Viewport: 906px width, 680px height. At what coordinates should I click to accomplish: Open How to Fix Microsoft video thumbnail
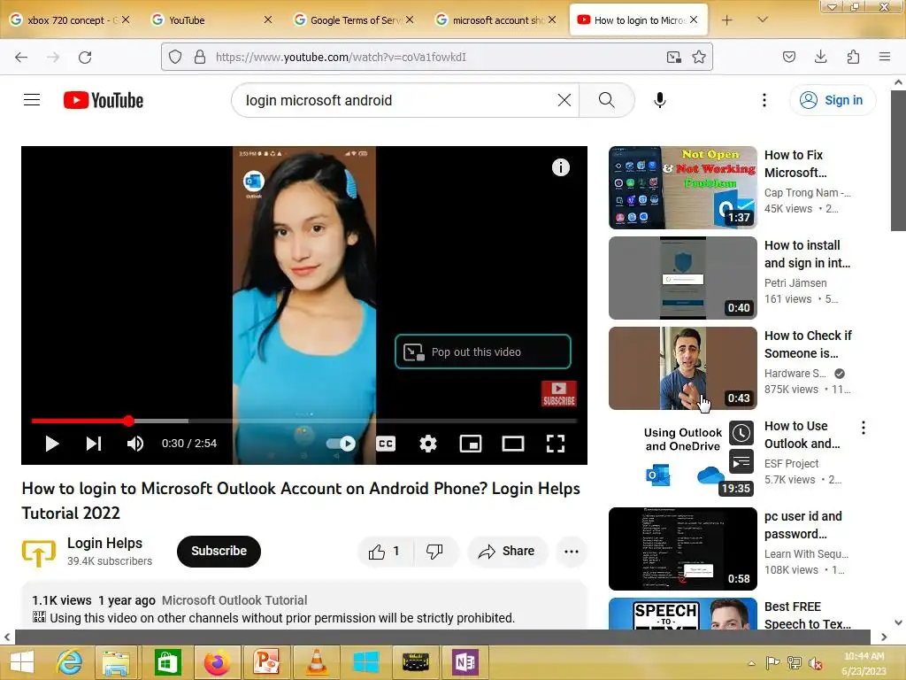[683, 188]
